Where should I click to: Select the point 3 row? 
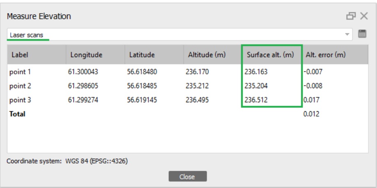click(x=20, y=100)
